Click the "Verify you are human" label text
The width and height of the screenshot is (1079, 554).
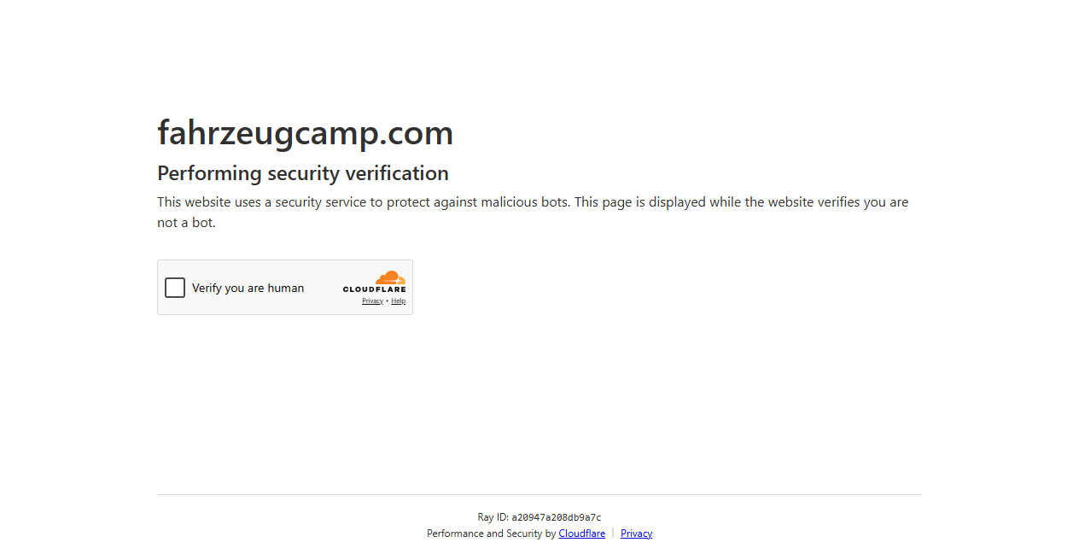pos(248,288)
